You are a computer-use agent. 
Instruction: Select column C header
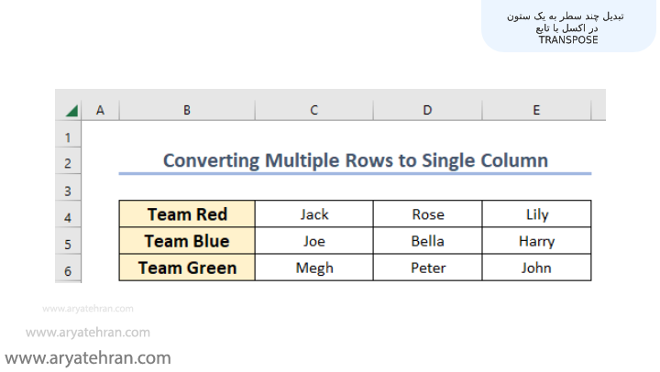click(x=313, y=110)
